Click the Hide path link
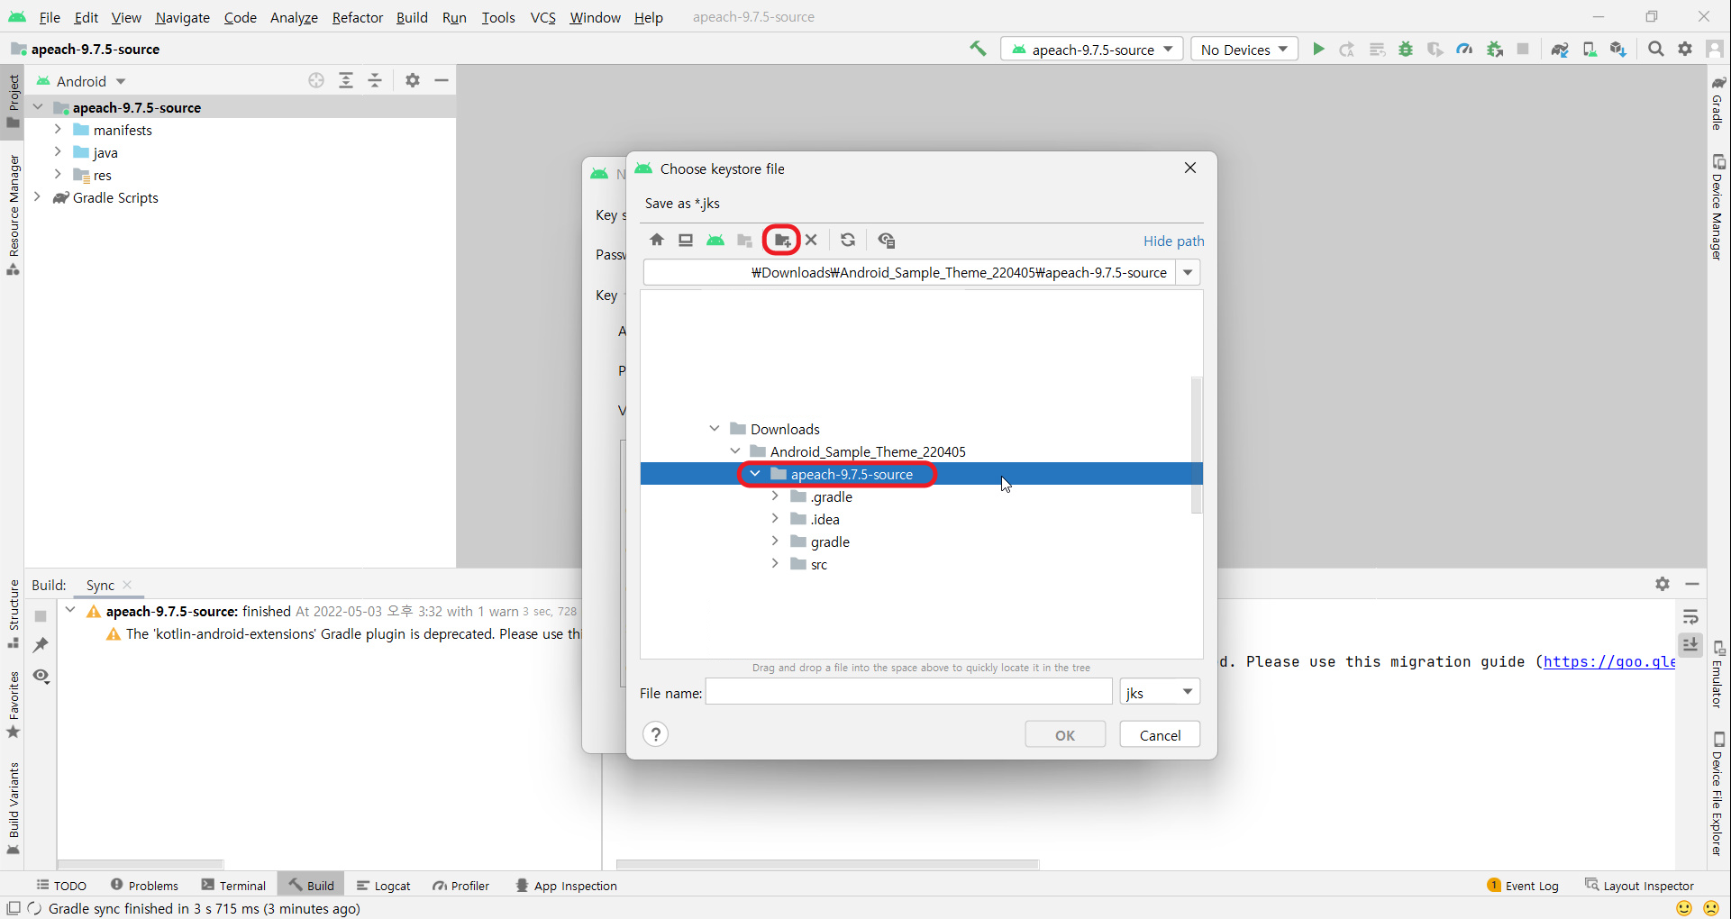 [x=1173, y=241]
